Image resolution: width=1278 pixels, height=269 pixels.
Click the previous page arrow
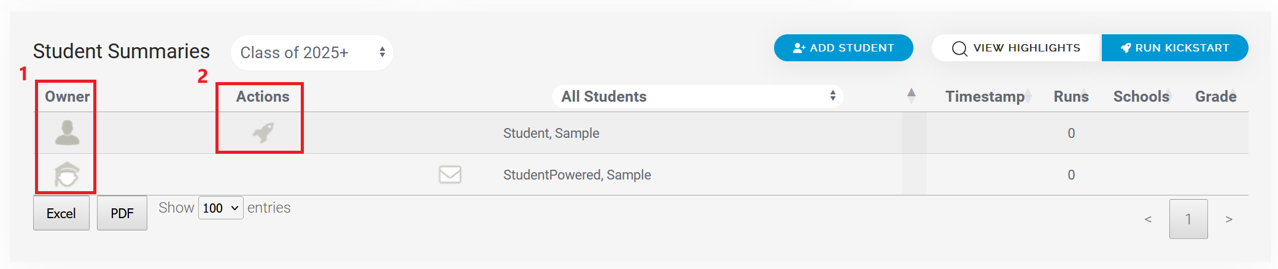click(1148, 219)
